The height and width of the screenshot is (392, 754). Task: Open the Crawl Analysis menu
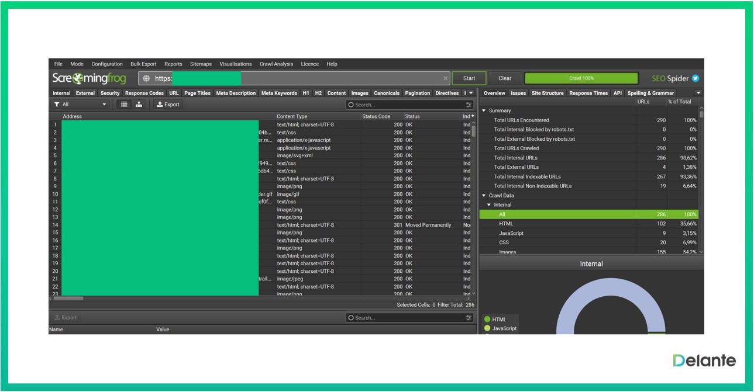(276, 64)
